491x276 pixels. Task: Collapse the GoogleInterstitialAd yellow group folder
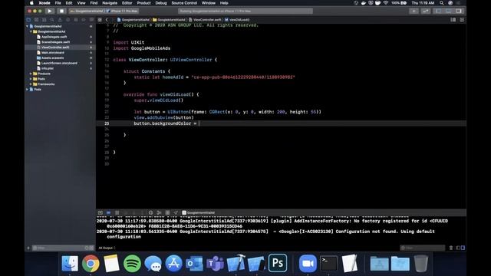(31, 31)
